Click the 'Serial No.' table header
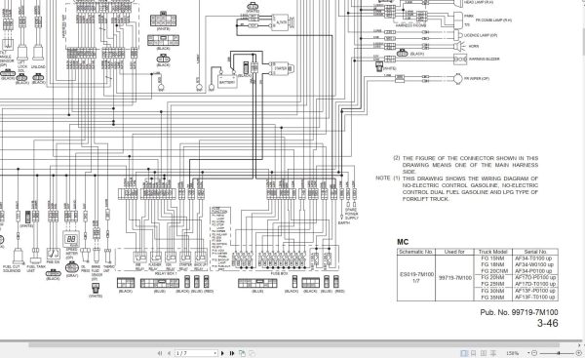This screenshot has height=358, width=585. click(535, 252)
